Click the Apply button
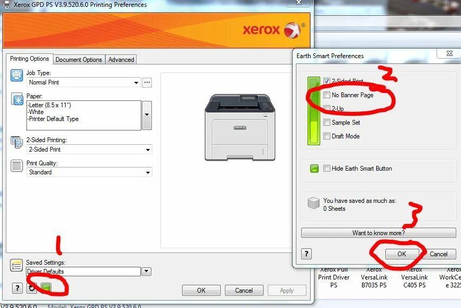The width and height of the screenshot is (461, 308). [x=287, y=291]
